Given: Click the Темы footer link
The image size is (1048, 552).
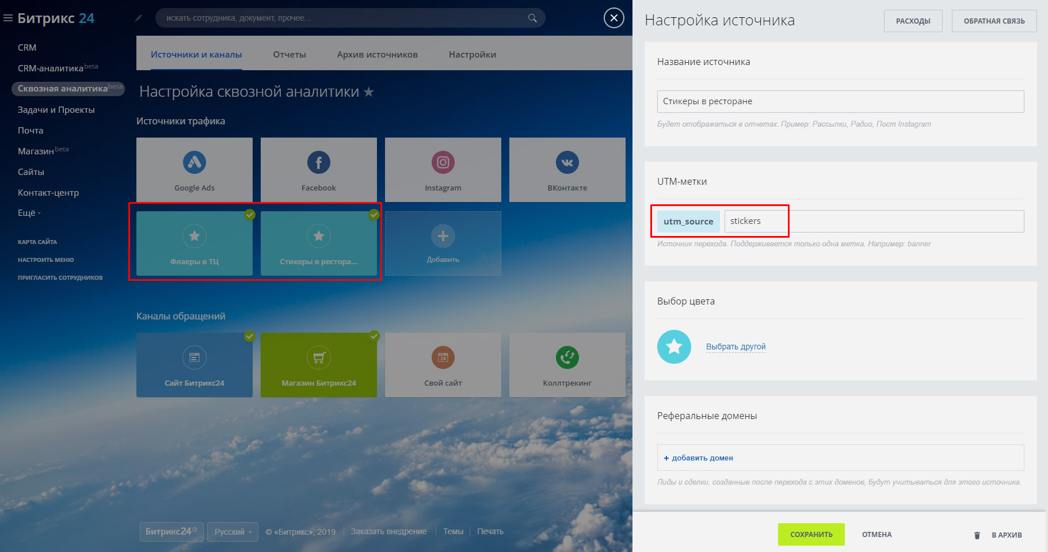Looking at the screenshot, I should tap(454, 532).
